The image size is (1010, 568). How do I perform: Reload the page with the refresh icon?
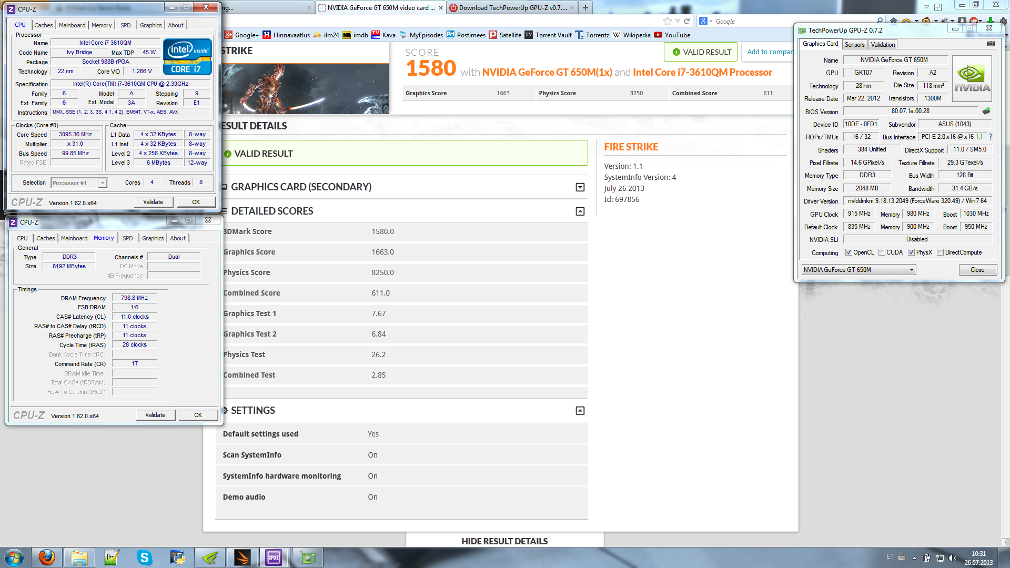[x=686, y=21]
